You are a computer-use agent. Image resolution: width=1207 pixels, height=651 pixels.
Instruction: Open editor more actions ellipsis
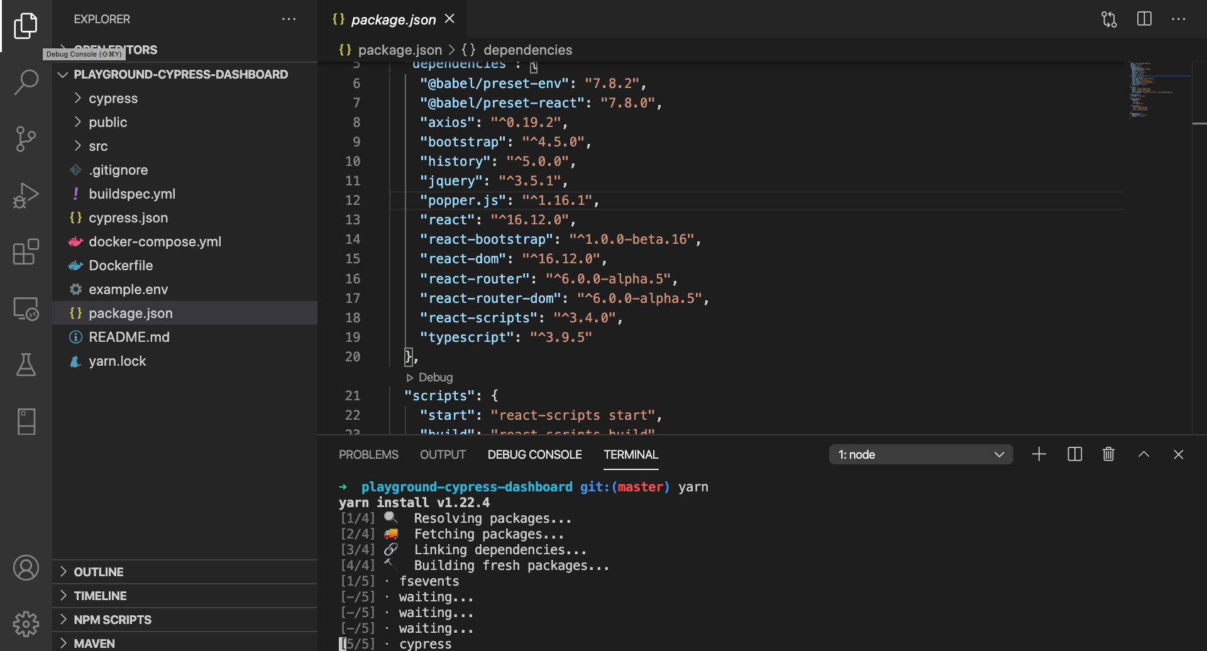[1178, 19]
